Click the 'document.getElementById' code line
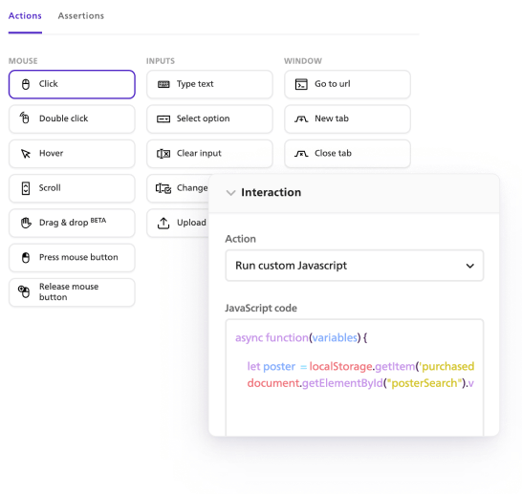 coord(360,383)
